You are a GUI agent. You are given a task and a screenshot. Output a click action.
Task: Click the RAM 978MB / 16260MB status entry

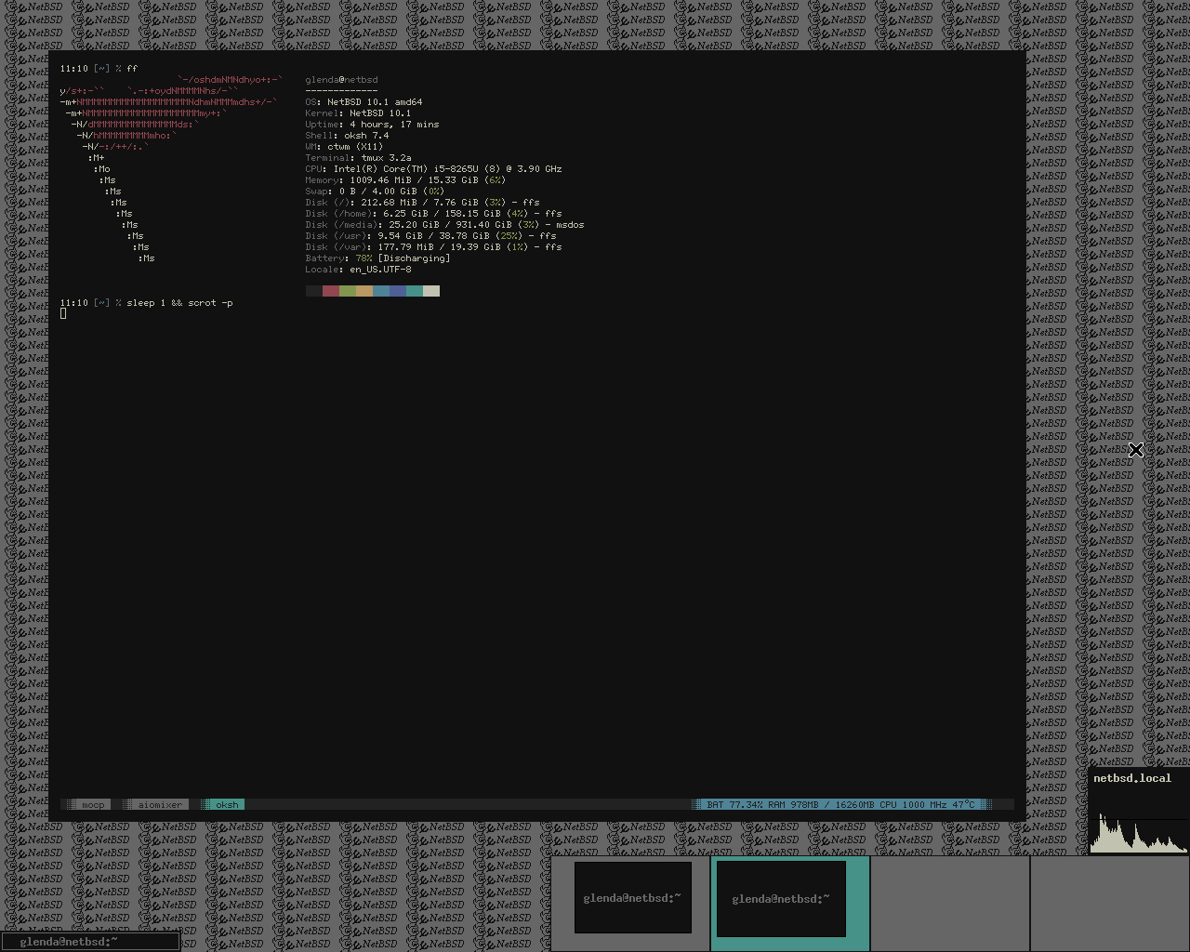pyautogui.click(x=822, y=804)
